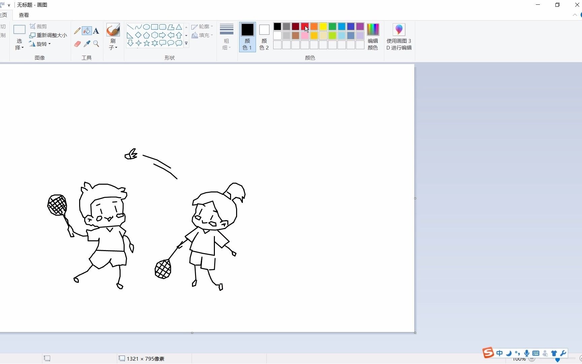Open Sogou toolbox wrench
The height and width of the screenshot is (364, 582).
[563, 353]
